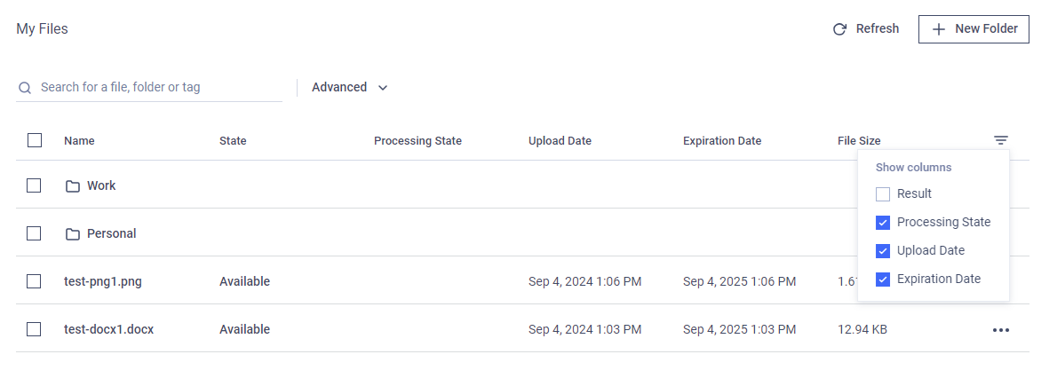The image size is (1057, 386).
Task: Click the Advanced chevron arrow
Action: tap(383, 88)
